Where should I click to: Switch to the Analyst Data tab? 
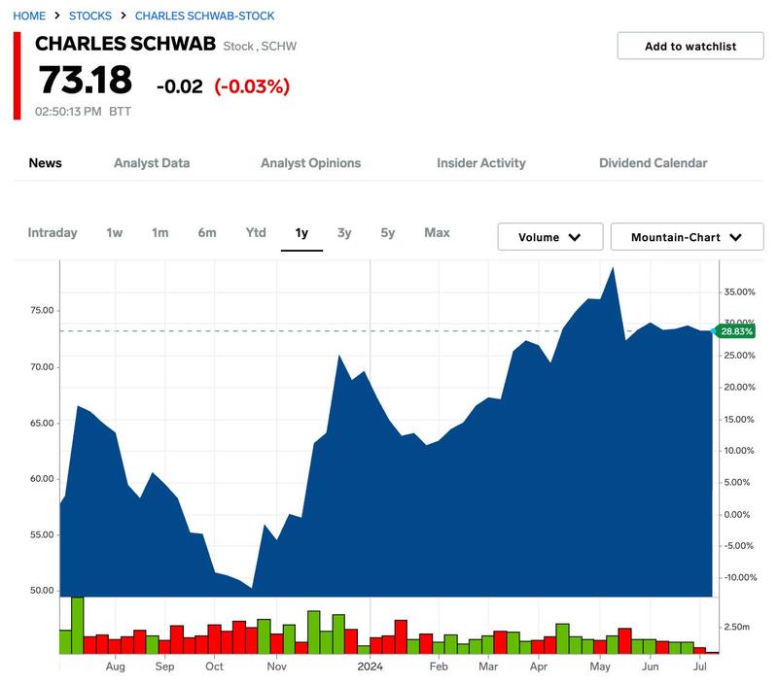coord(152,163)
